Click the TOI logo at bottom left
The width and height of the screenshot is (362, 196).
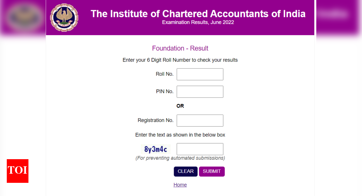(x=17, y=171)
